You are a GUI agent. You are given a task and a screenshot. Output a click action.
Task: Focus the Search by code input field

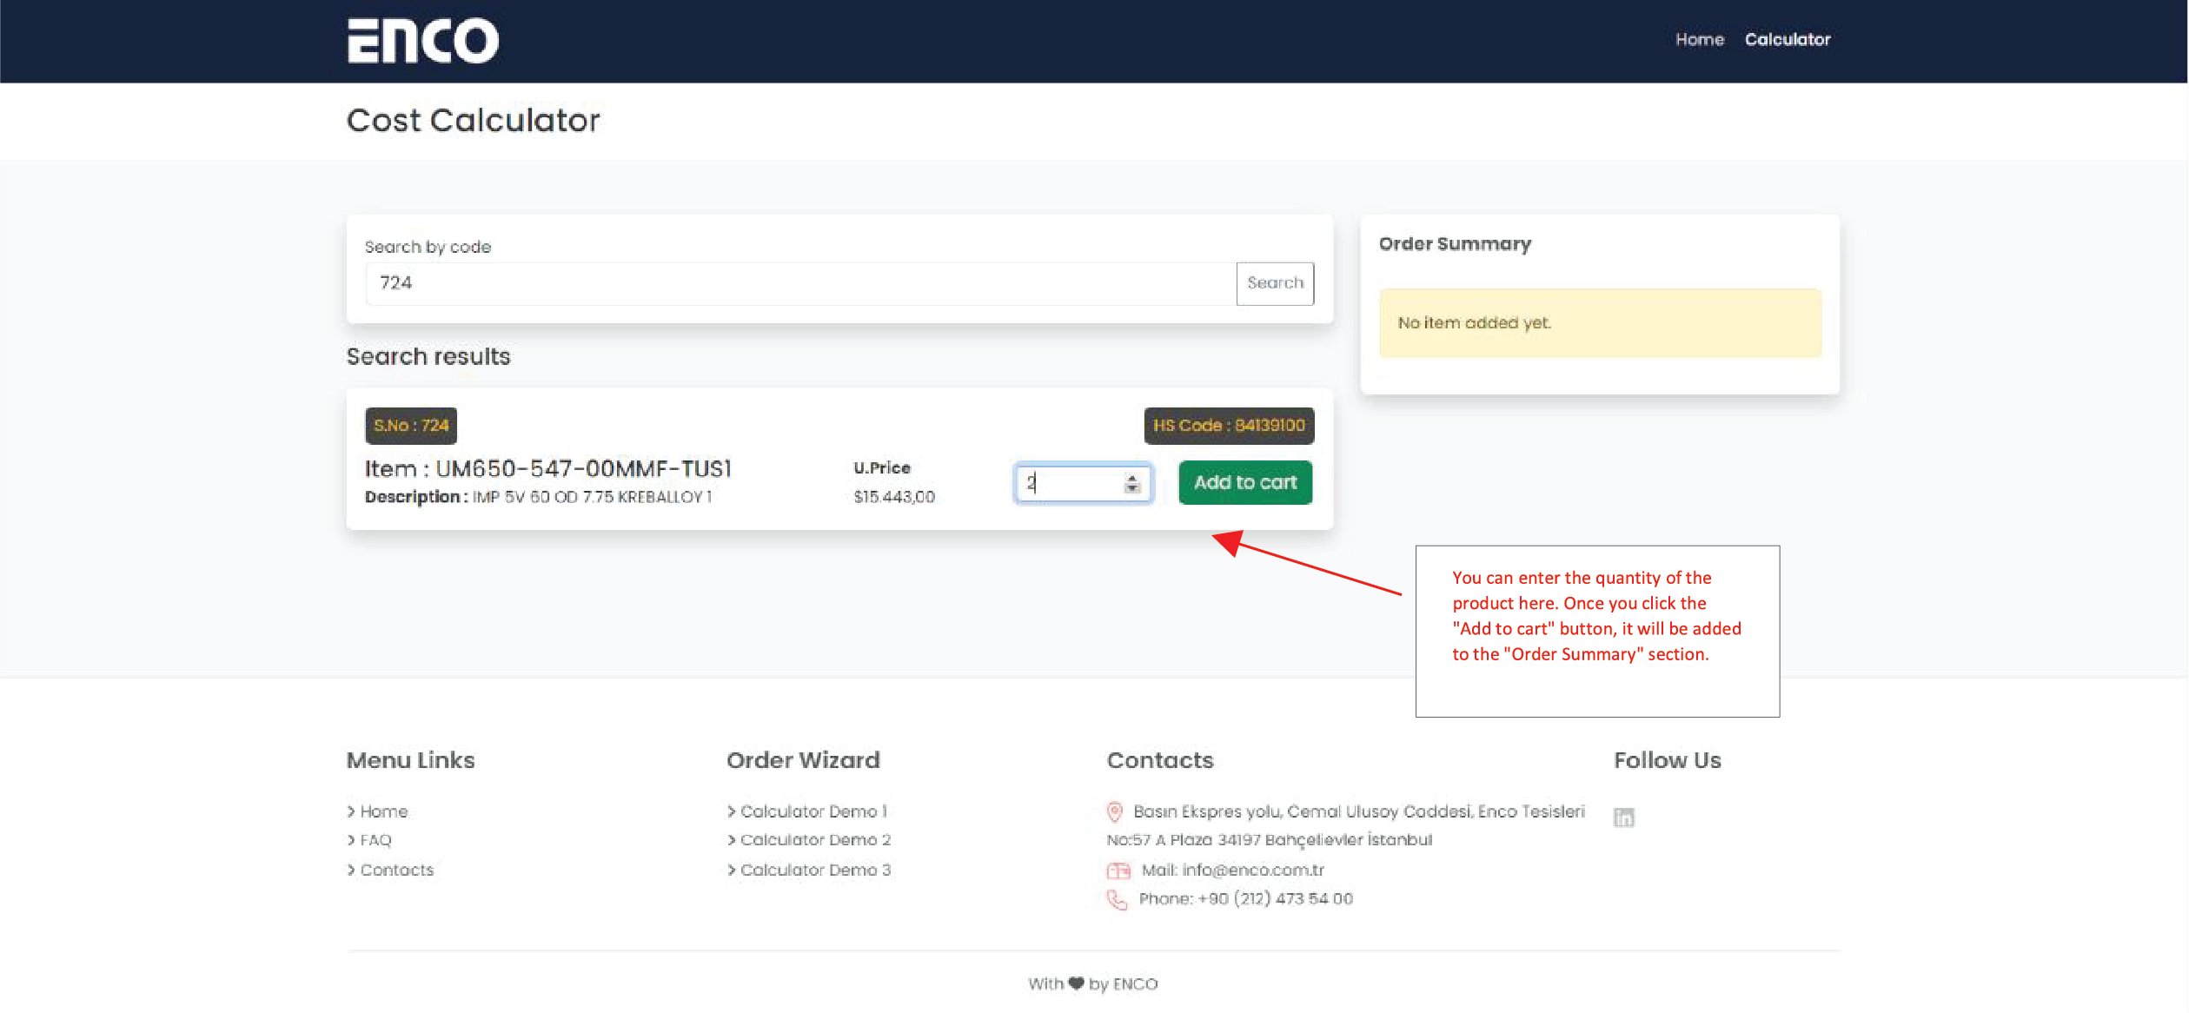(x=799, y=284)
